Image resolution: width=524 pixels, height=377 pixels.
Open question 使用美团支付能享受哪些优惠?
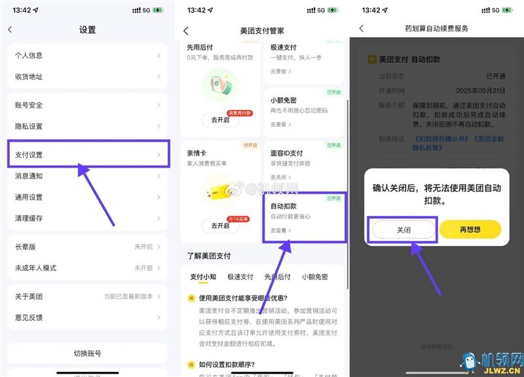243,298
